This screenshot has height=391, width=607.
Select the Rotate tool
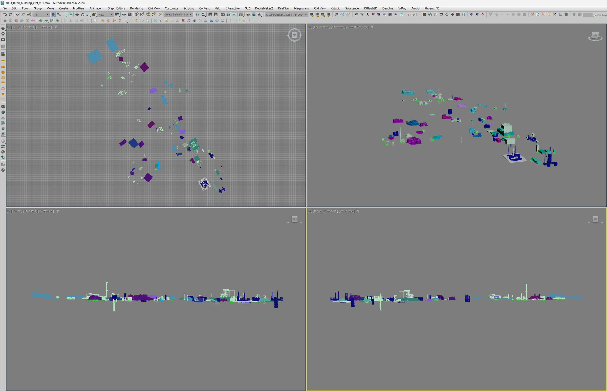pyautogui.click(x=83, y=14)
